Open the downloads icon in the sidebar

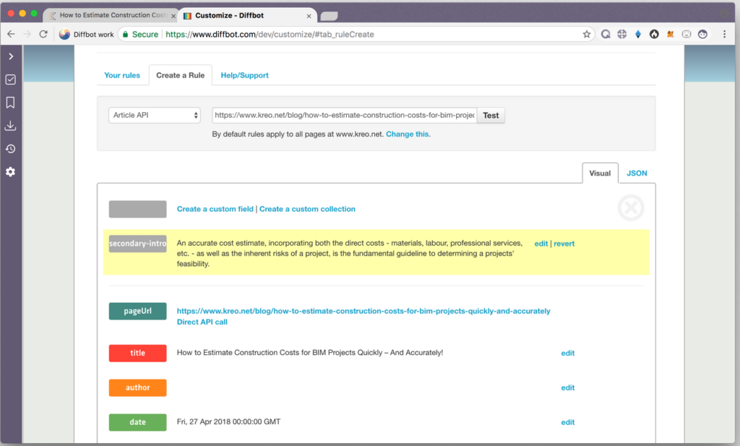click(x=10, y=125)
